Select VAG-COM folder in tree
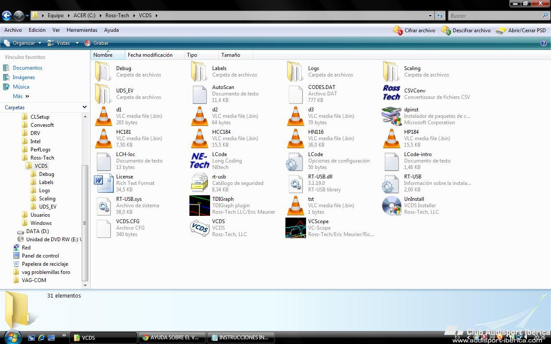This screenshot has width=551, height=344. coord(34,280)
